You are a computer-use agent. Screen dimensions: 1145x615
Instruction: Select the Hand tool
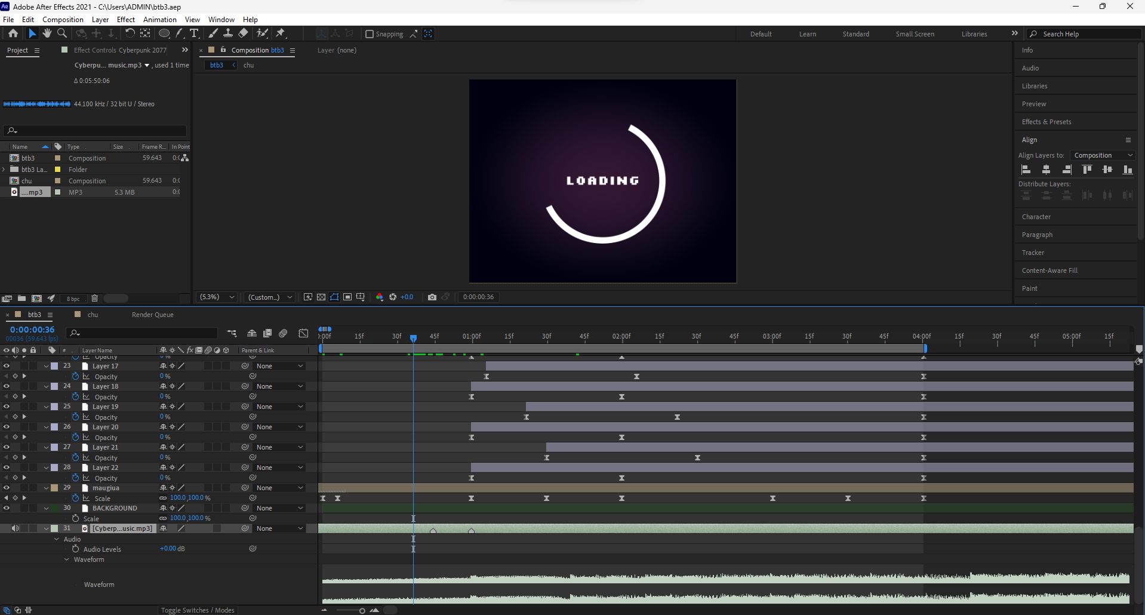47,33
